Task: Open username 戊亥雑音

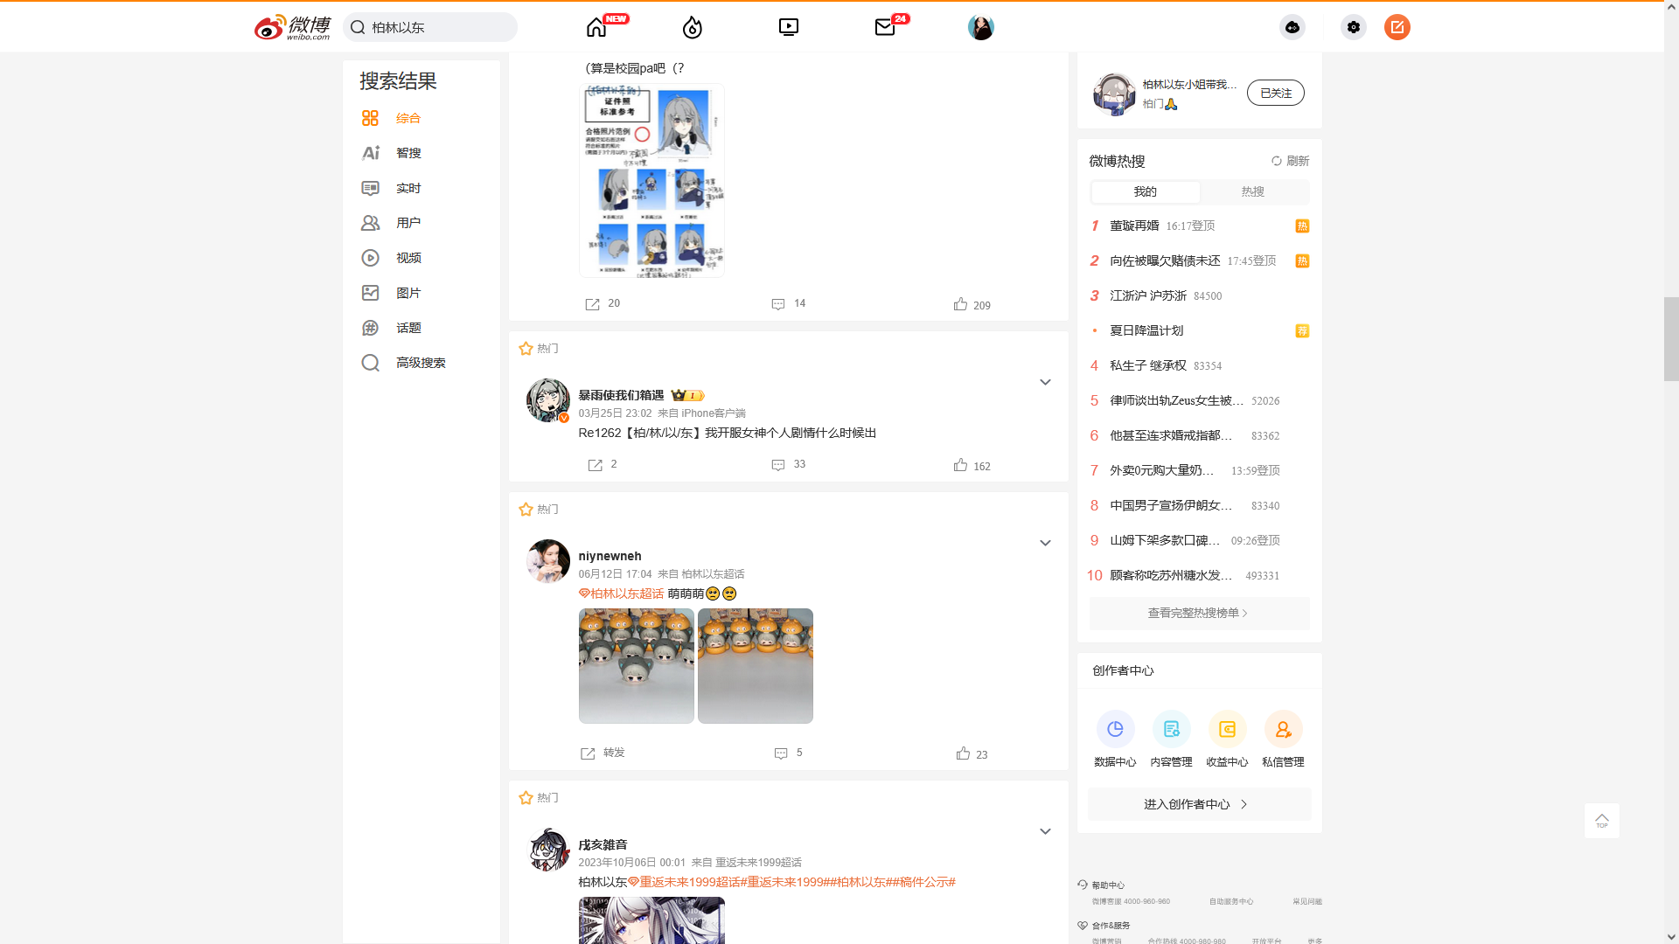Action: coord(603,844)
